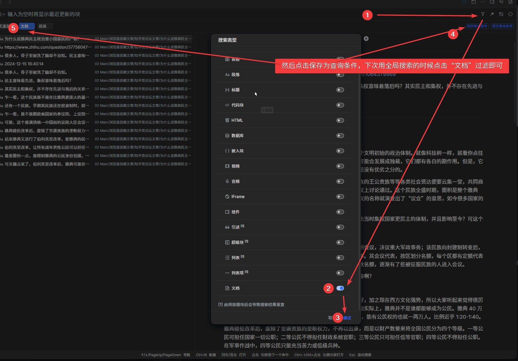Open result starting 可是，这个是满清统一中国前
The height and width of the screenshot is (361, 518).
click(x=96, y=122)
